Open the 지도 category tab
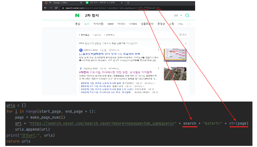The width and height of the screenshot is (257, 147). [180, 24]
